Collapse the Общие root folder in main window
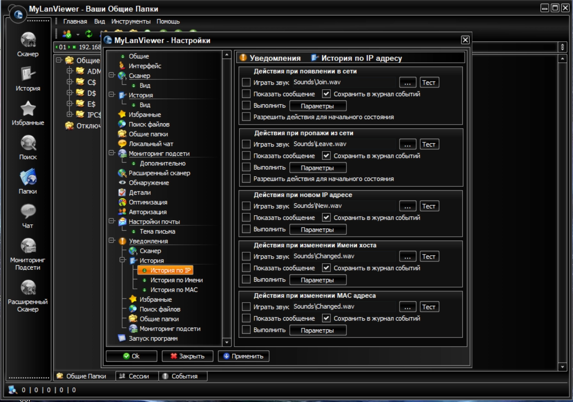The height and width of the screenshot is (402, 573). (x=59, y=60)
